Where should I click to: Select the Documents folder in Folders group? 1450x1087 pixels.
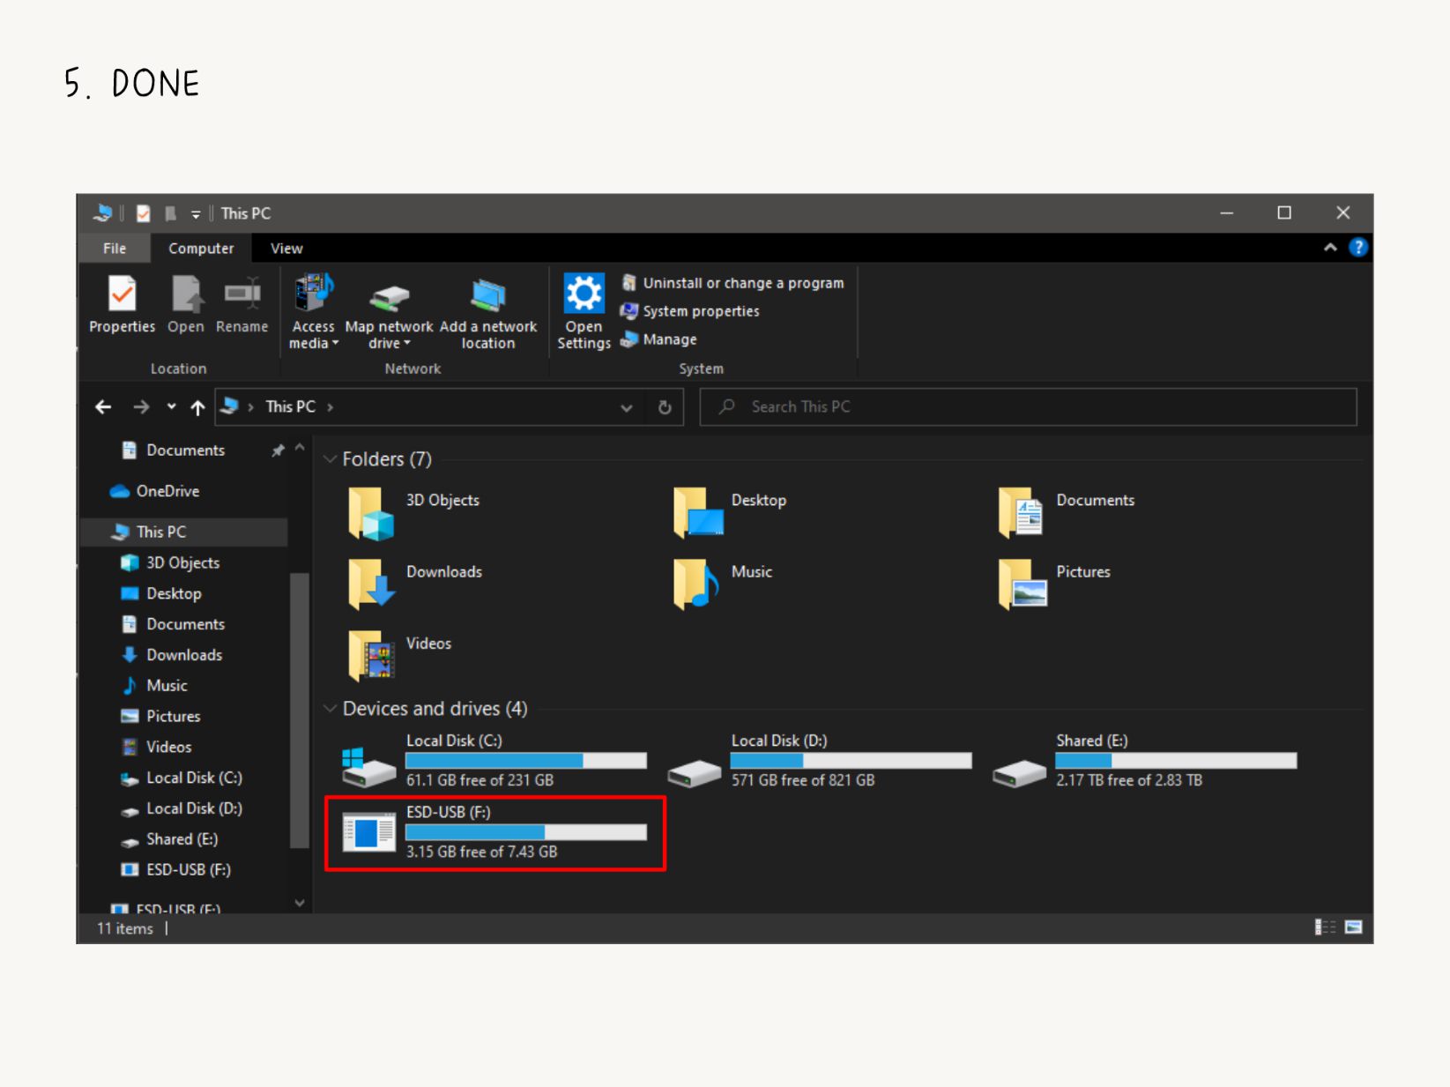click(1067, 513)
